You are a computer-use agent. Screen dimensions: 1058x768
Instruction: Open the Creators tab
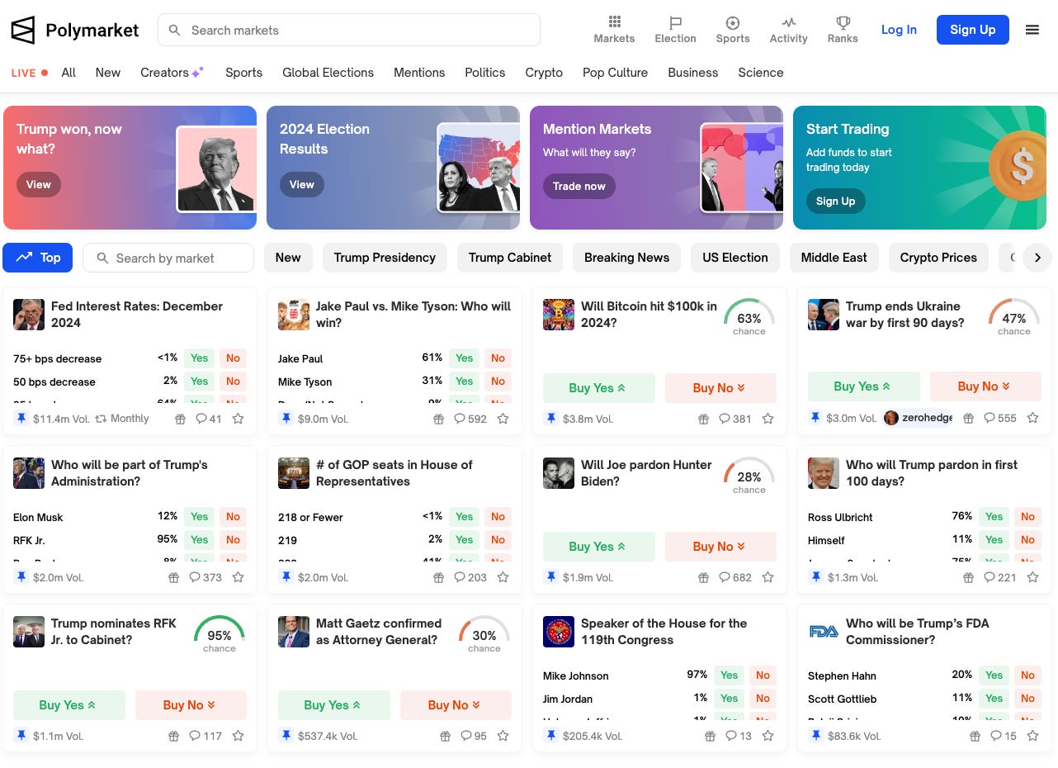172,73
